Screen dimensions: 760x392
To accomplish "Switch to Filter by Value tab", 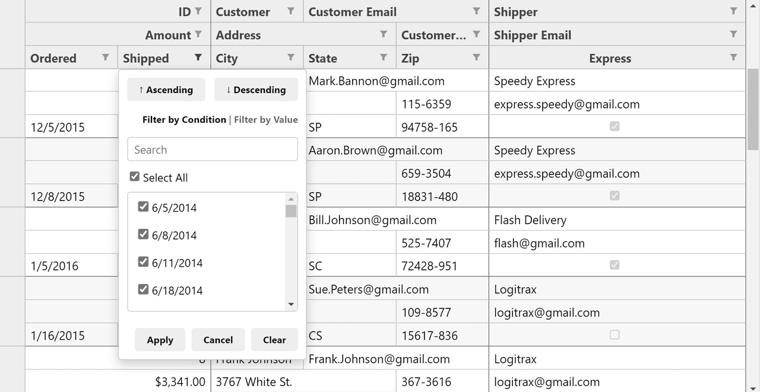I will [266, 119].
